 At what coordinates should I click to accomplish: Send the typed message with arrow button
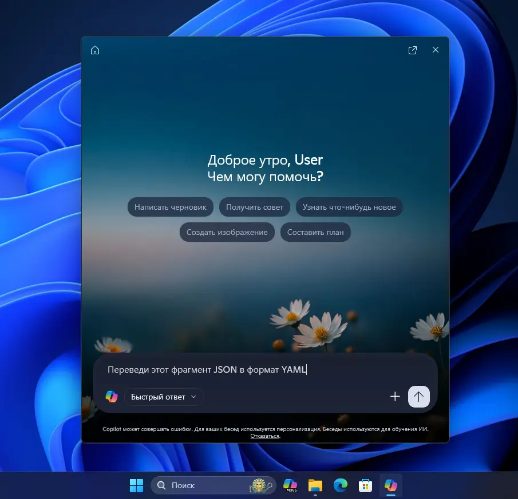[x=418, y=397]
